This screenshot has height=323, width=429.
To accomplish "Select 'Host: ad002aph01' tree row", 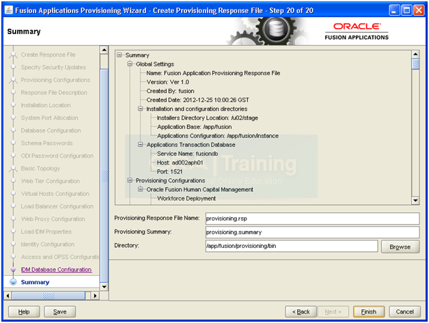I will pyautogui.click(x=180, y=163).
